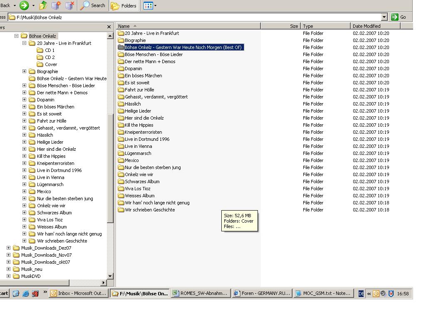Click Biographie folder icon in file list
The width and height of the screenshot is (426, 319).
pyautogui.click(x=121, y=40)
